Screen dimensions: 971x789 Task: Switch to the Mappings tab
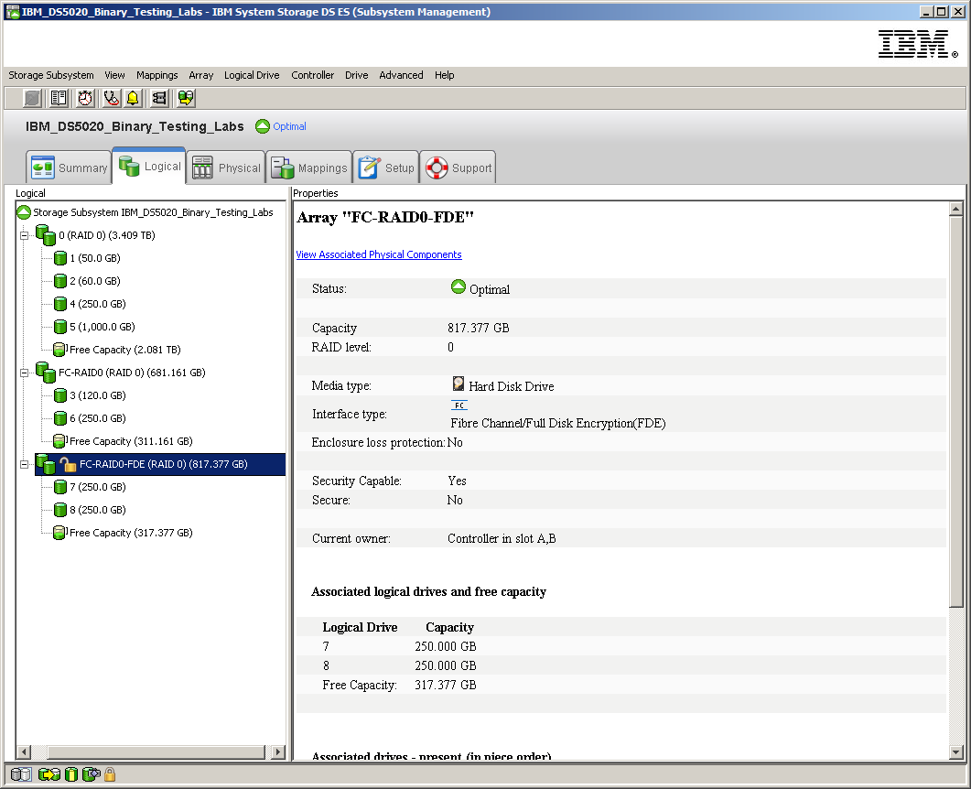(x=309, y=168)
